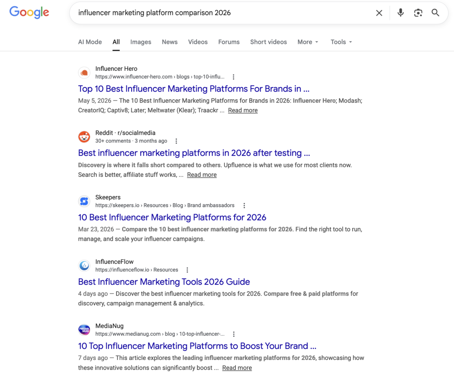Switch to AI Mode tab
The image size is (454, 374).
coord(90,42)
